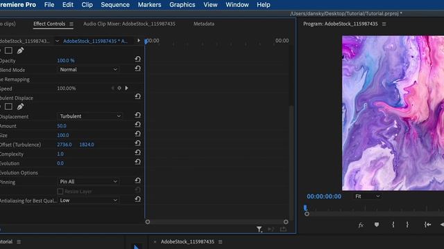Open the Window menu
Image resolution: width=444 pixels, height=249 pixels.
pyautogui.click(x=237, y=5)
